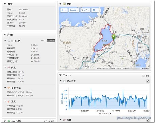Click elevation icon of bottom 高度 chart
This screenshot has width=155, height=123.
click(x=64, y=120)
